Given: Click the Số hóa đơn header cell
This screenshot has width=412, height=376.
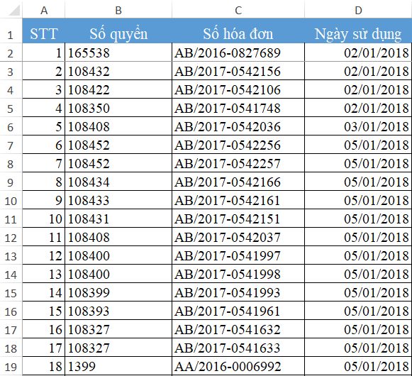Looking at the screenshot, I should coord(238,31).
